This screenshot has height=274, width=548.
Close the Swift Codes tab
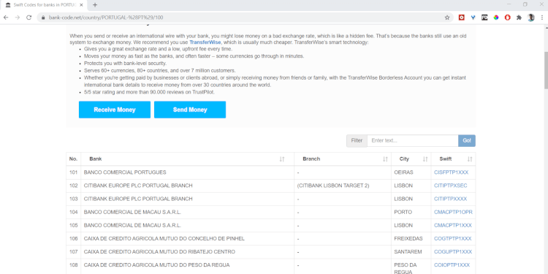pyautogui.click(x=81, y=5)
